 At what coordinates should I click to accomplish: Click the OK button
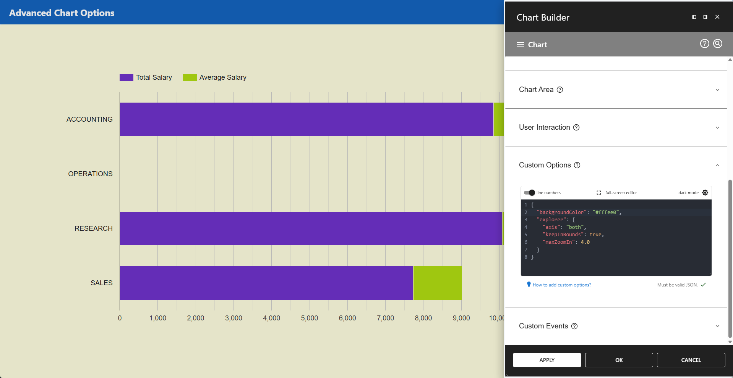click(619, 360)
